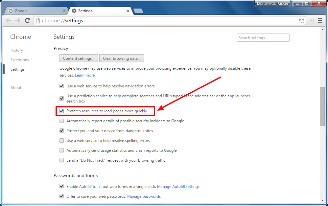
Task: Select Settings in the sidebar
Action: 17,69
